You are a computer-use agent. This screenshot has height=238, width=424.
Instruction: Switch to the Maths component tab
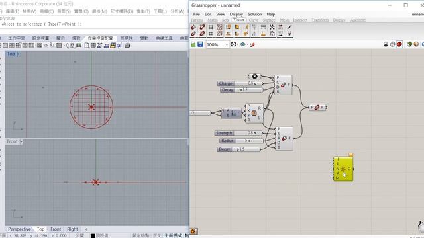(213, 20)
